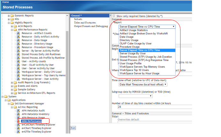Click the User - Activity counts report icon
This screenshot has height=137, width=221.
tap(19, 61)
